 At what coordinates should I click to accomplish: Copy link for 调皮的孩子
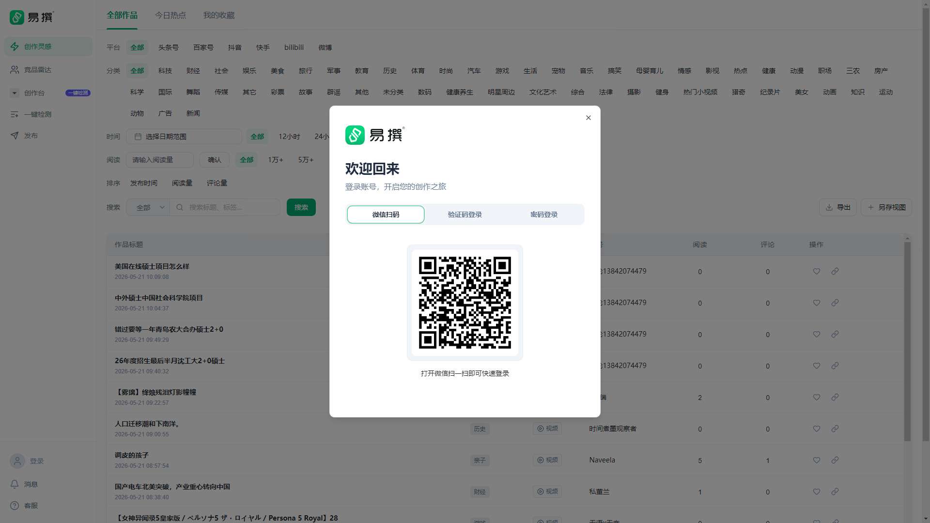pos(835,460)
